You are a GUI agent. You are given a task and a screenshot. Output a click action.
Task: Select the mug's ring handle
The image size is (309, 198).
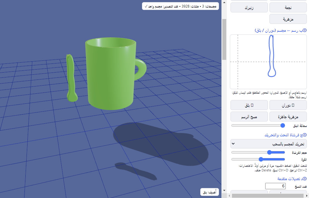[x=142, y=69]
